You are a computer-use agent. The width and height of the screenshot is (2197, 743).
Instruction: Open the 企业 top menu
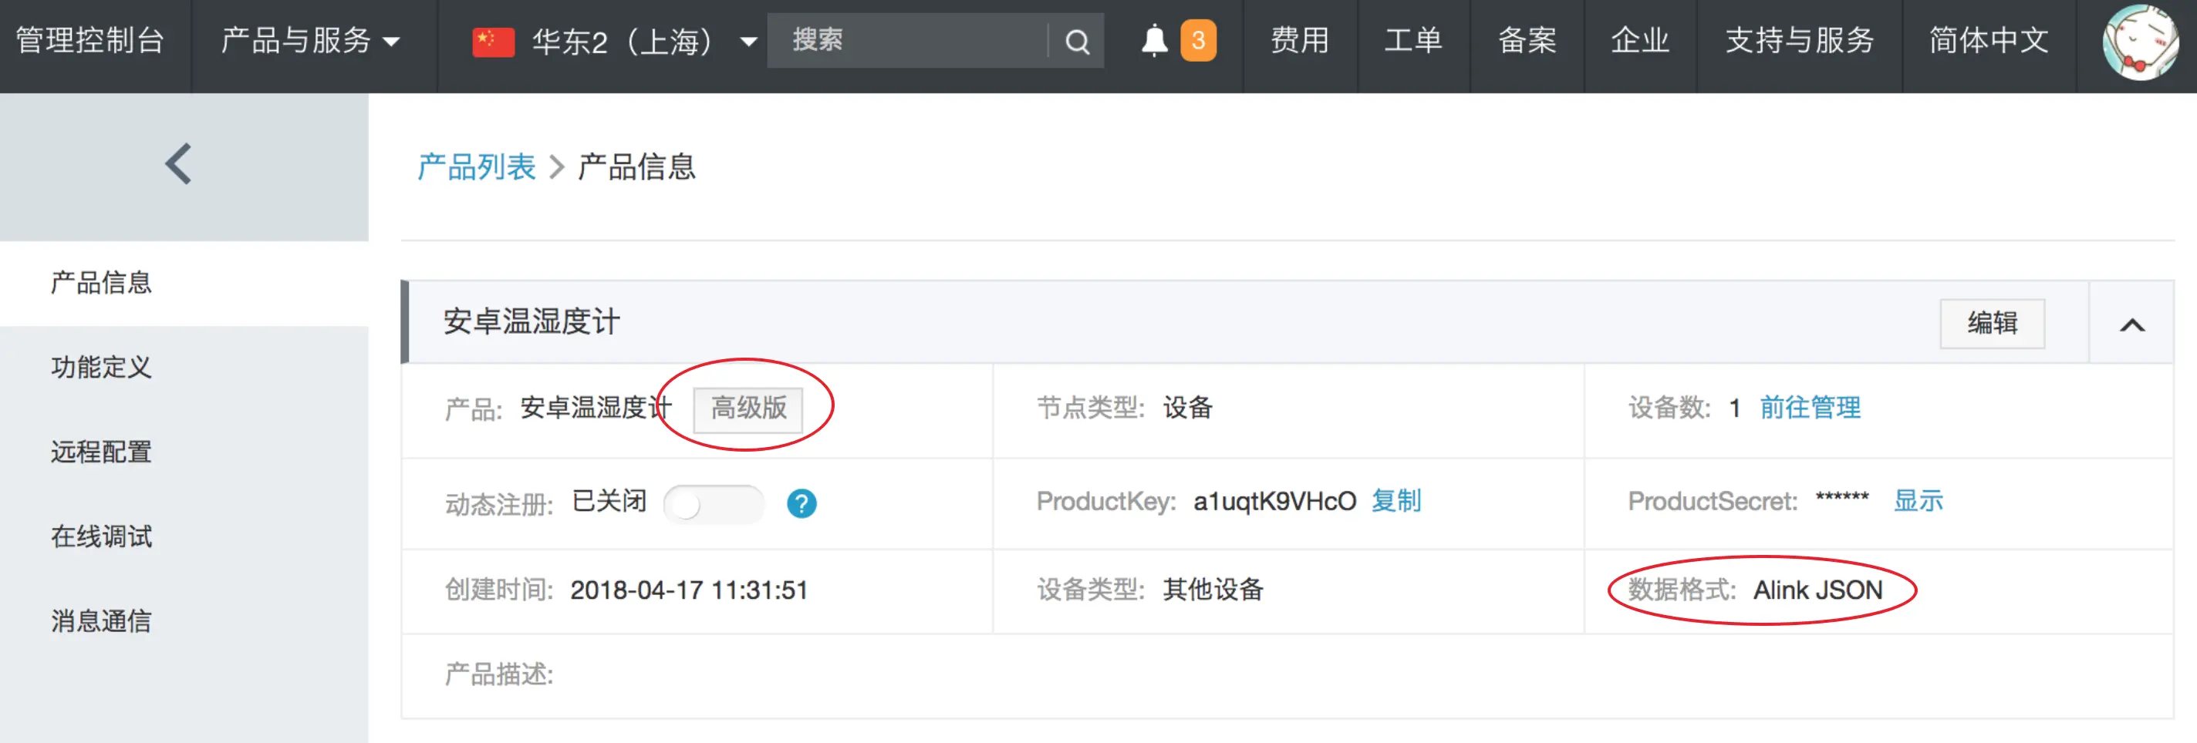(1640, 40)
